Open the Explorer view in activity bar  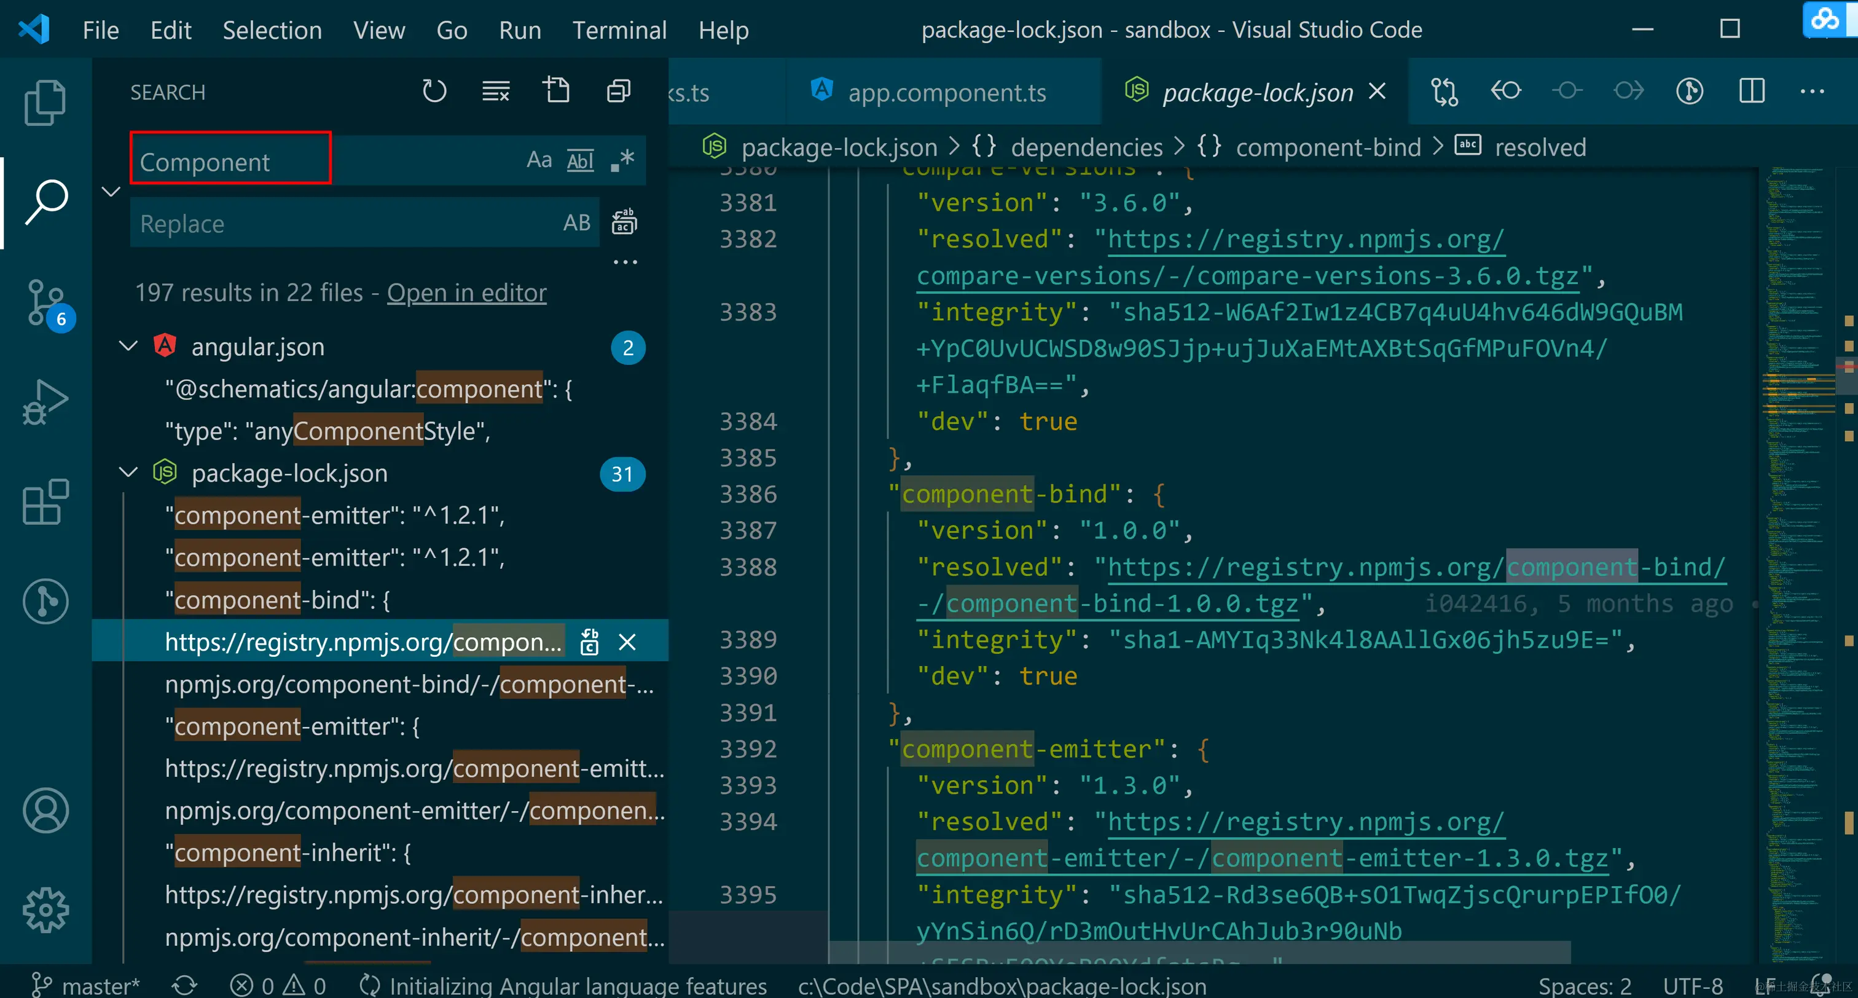click(45, 102)
